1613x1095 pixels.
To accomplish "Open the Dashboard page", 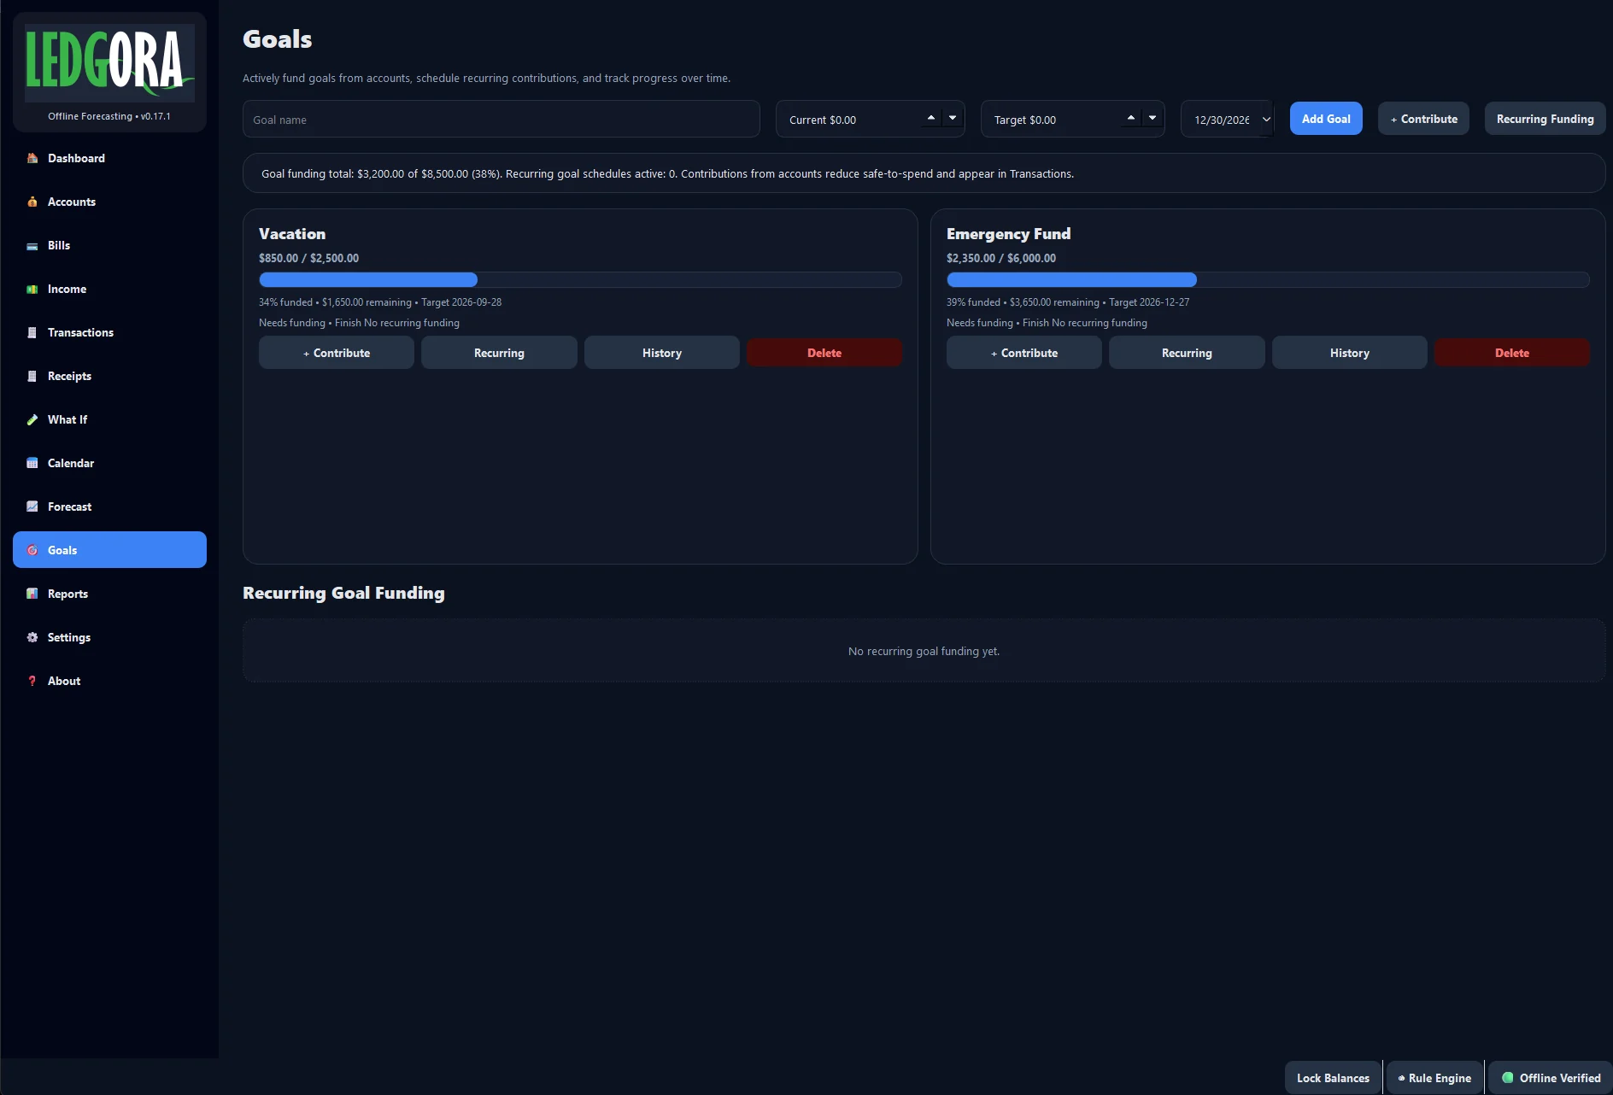I will pos(109,158).
